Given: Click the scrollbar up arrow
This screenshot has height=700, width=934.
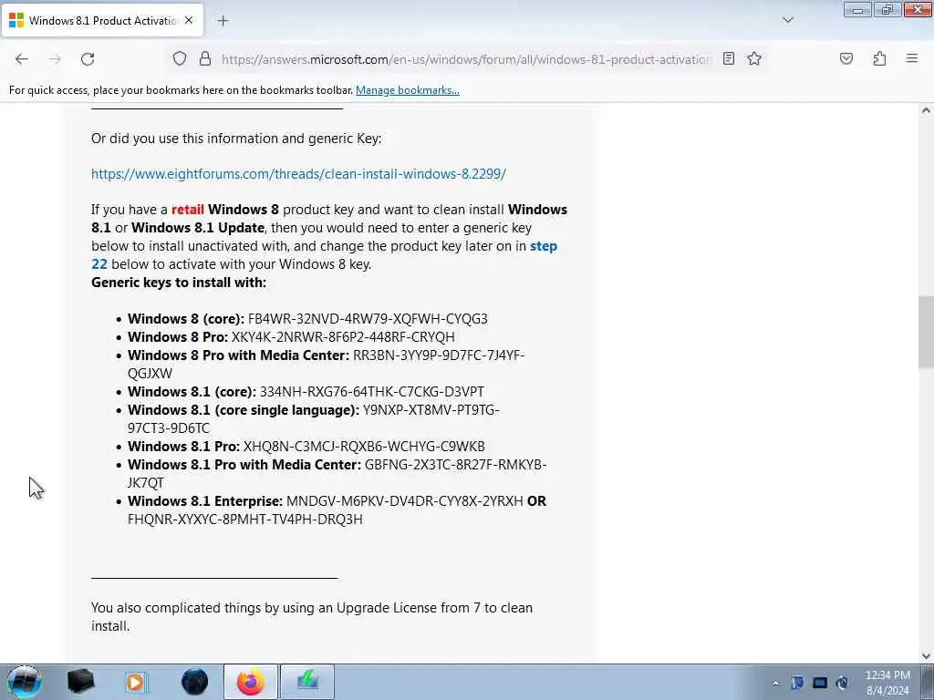Looking at the screenshot, I should [x=926, y=110].
